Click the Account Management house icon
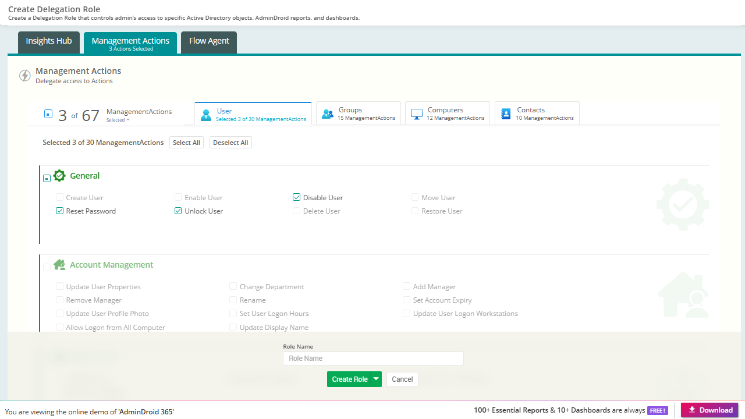The width and height of the screenshot is (745, 419). (59, 265)
